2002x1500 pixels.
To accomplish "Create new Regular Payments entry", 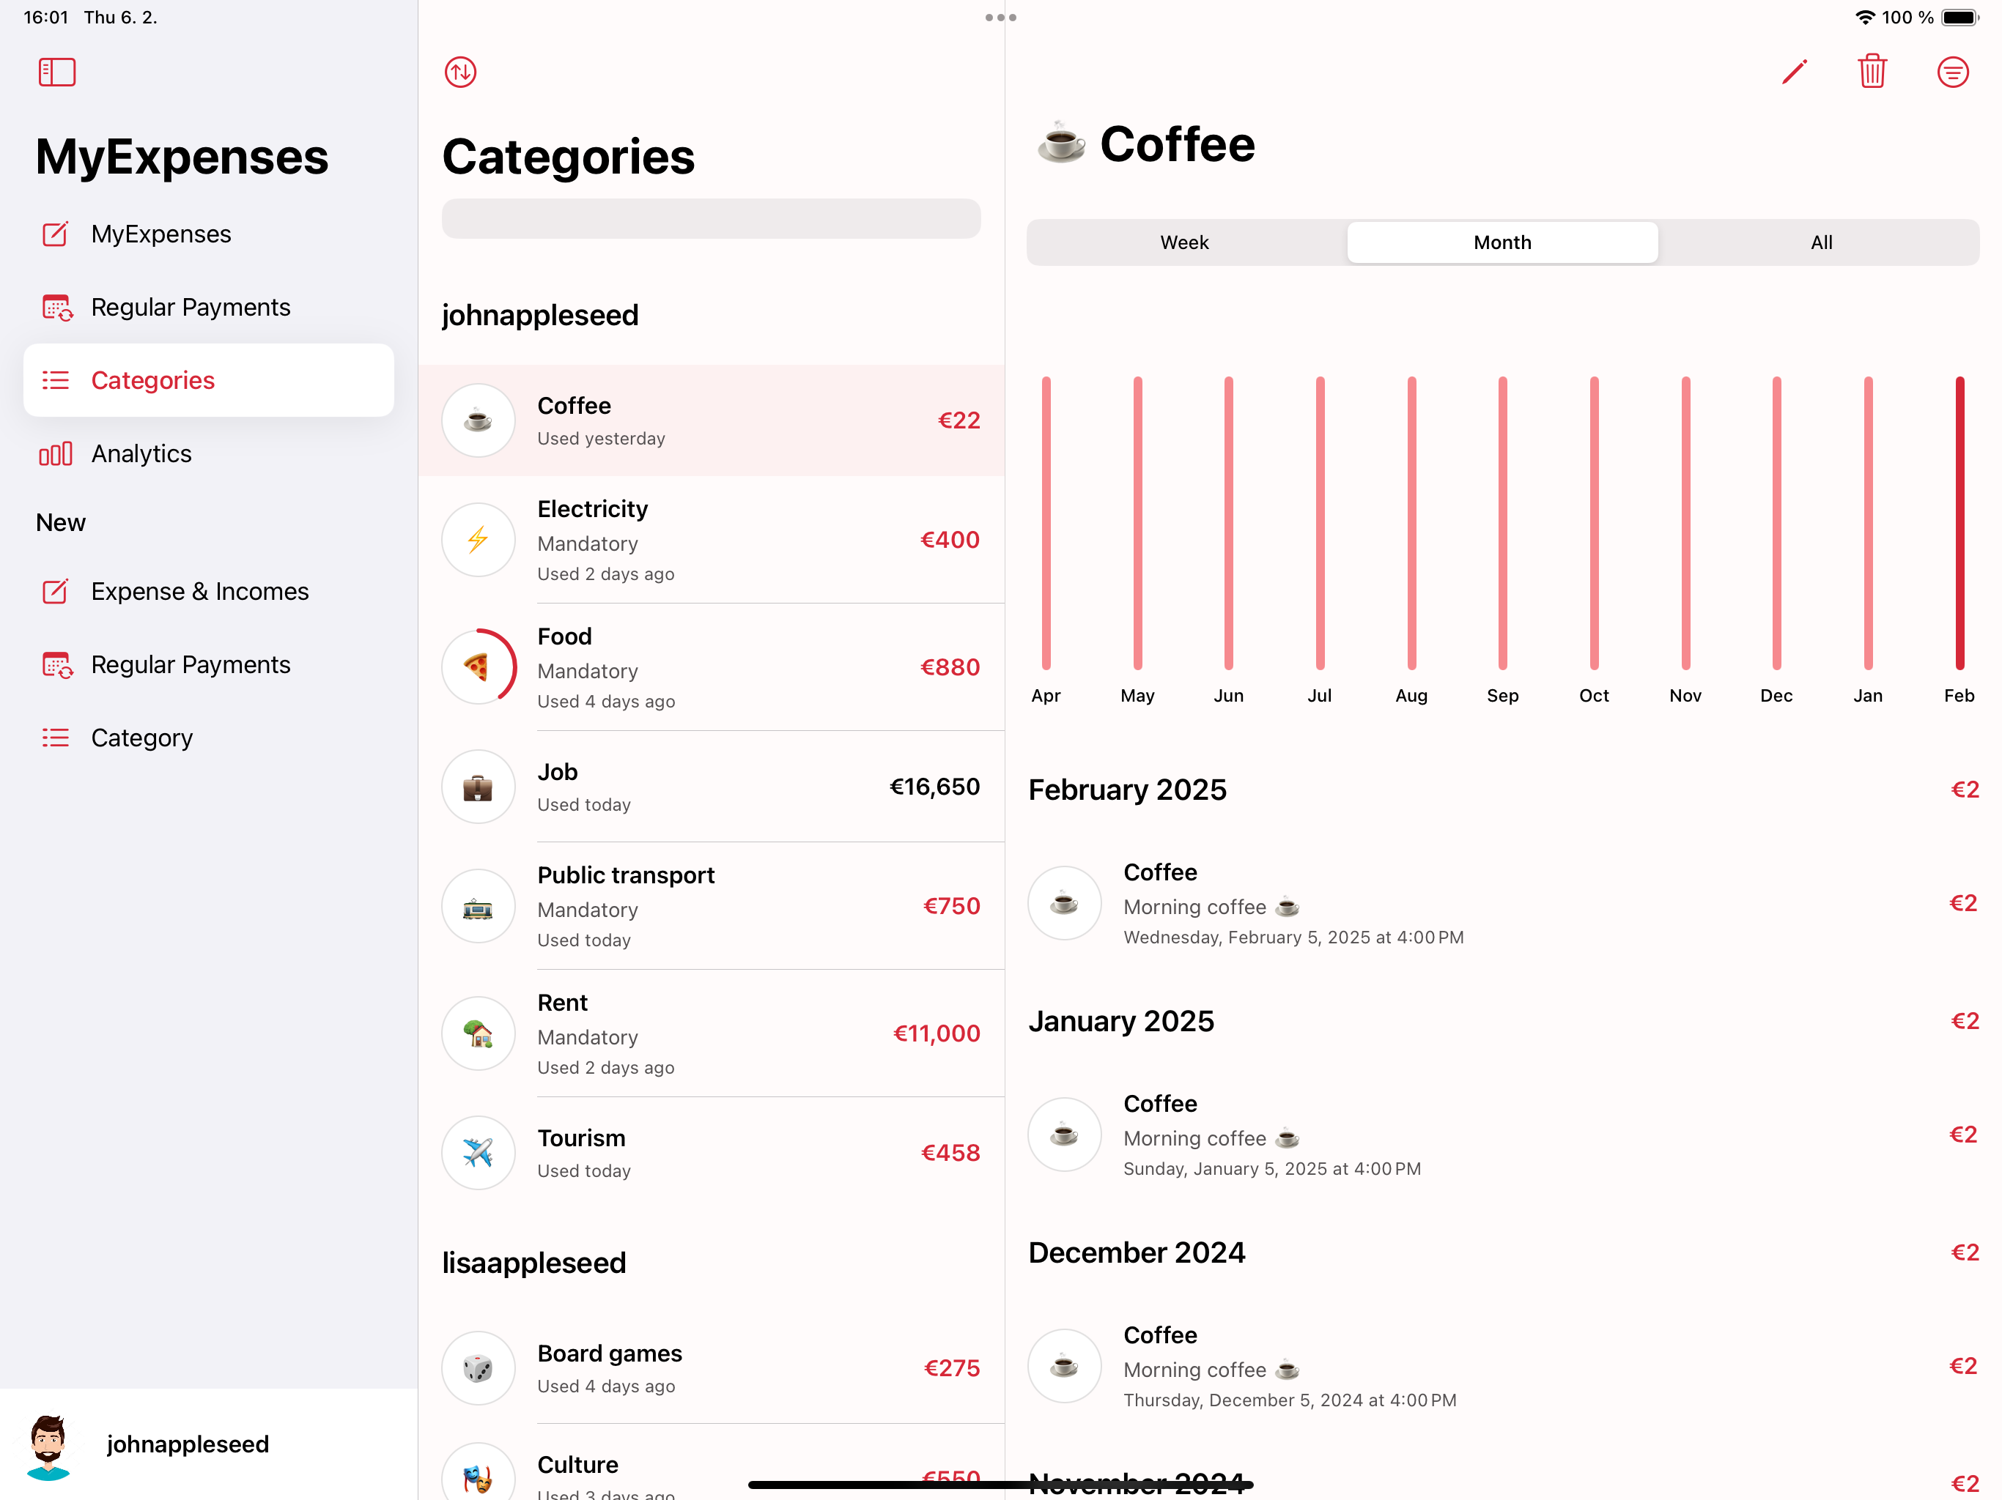I will tap(209, 665).
